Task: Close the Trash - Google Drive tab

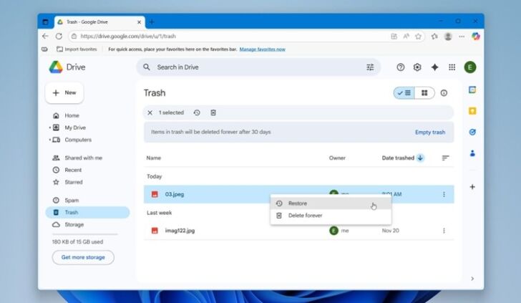Action: 139,22
